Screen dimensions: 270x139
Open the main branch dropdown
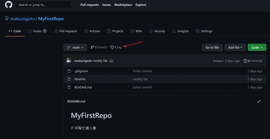[75, 47]
